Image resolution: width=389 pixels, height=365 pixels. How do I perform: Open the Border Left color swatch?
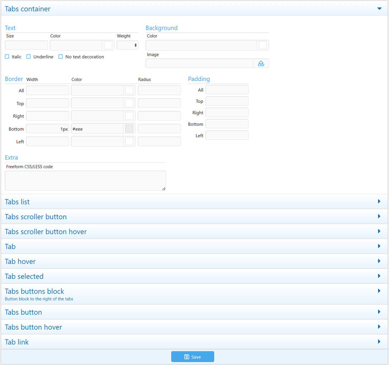coord(129,142)
